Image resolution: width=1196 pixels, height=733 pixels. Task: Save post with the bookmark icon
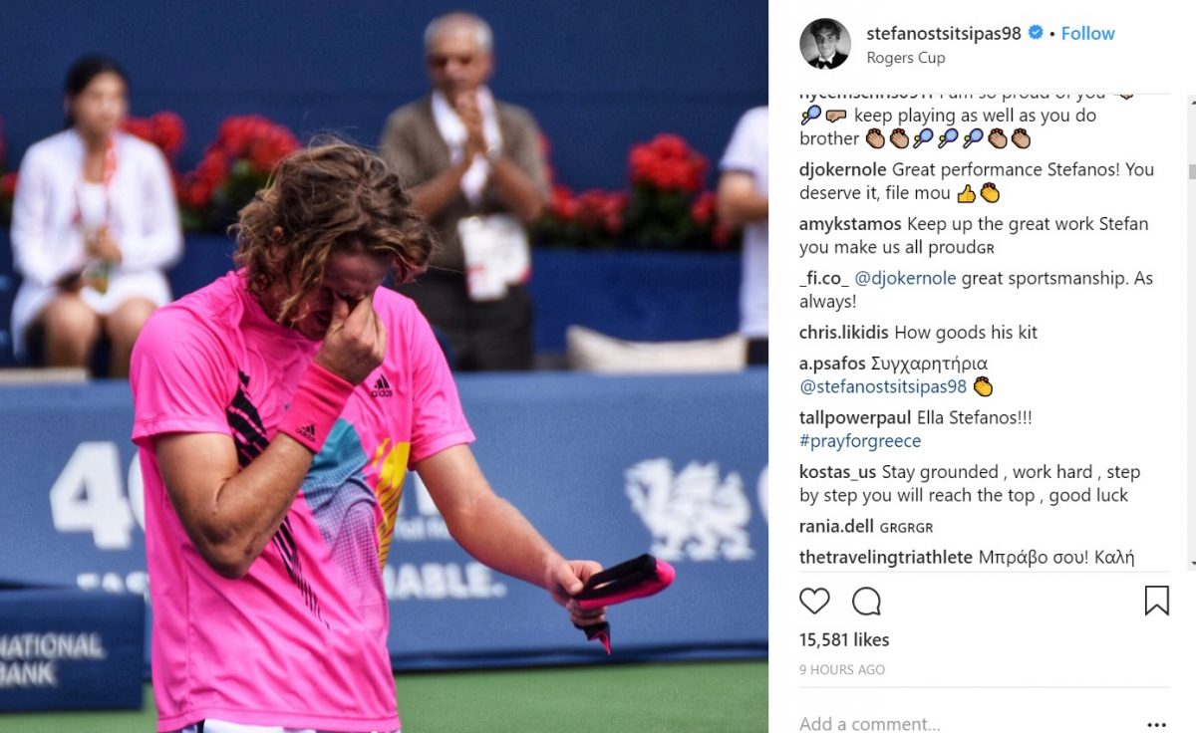pos(1156,601)
